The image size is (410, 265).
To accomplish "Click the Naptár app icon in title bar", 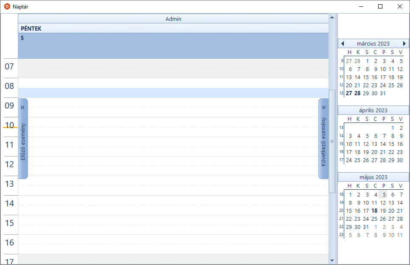I will [7, 6].
